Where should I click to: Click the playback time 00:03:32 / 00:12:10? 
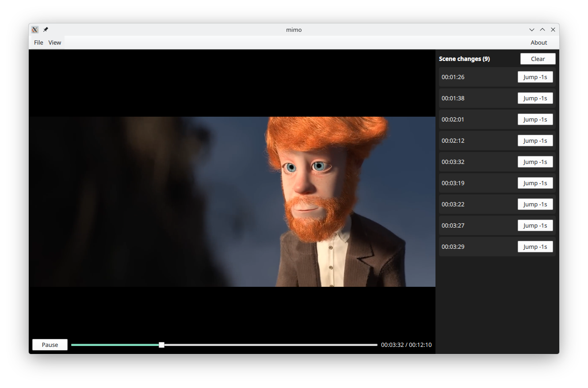click(406, 345)
